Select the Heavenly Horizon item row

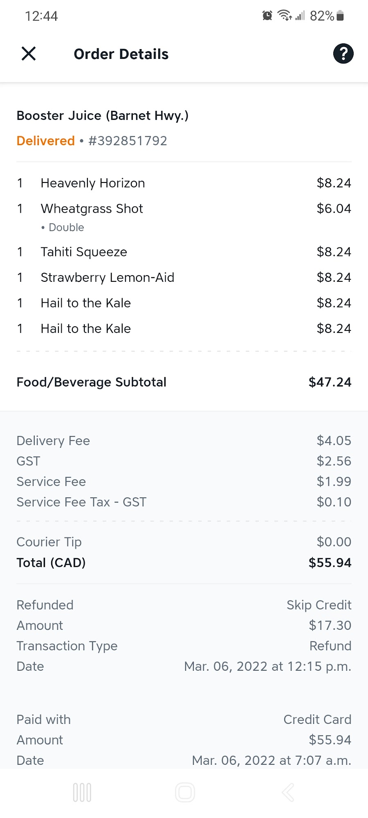184,183
